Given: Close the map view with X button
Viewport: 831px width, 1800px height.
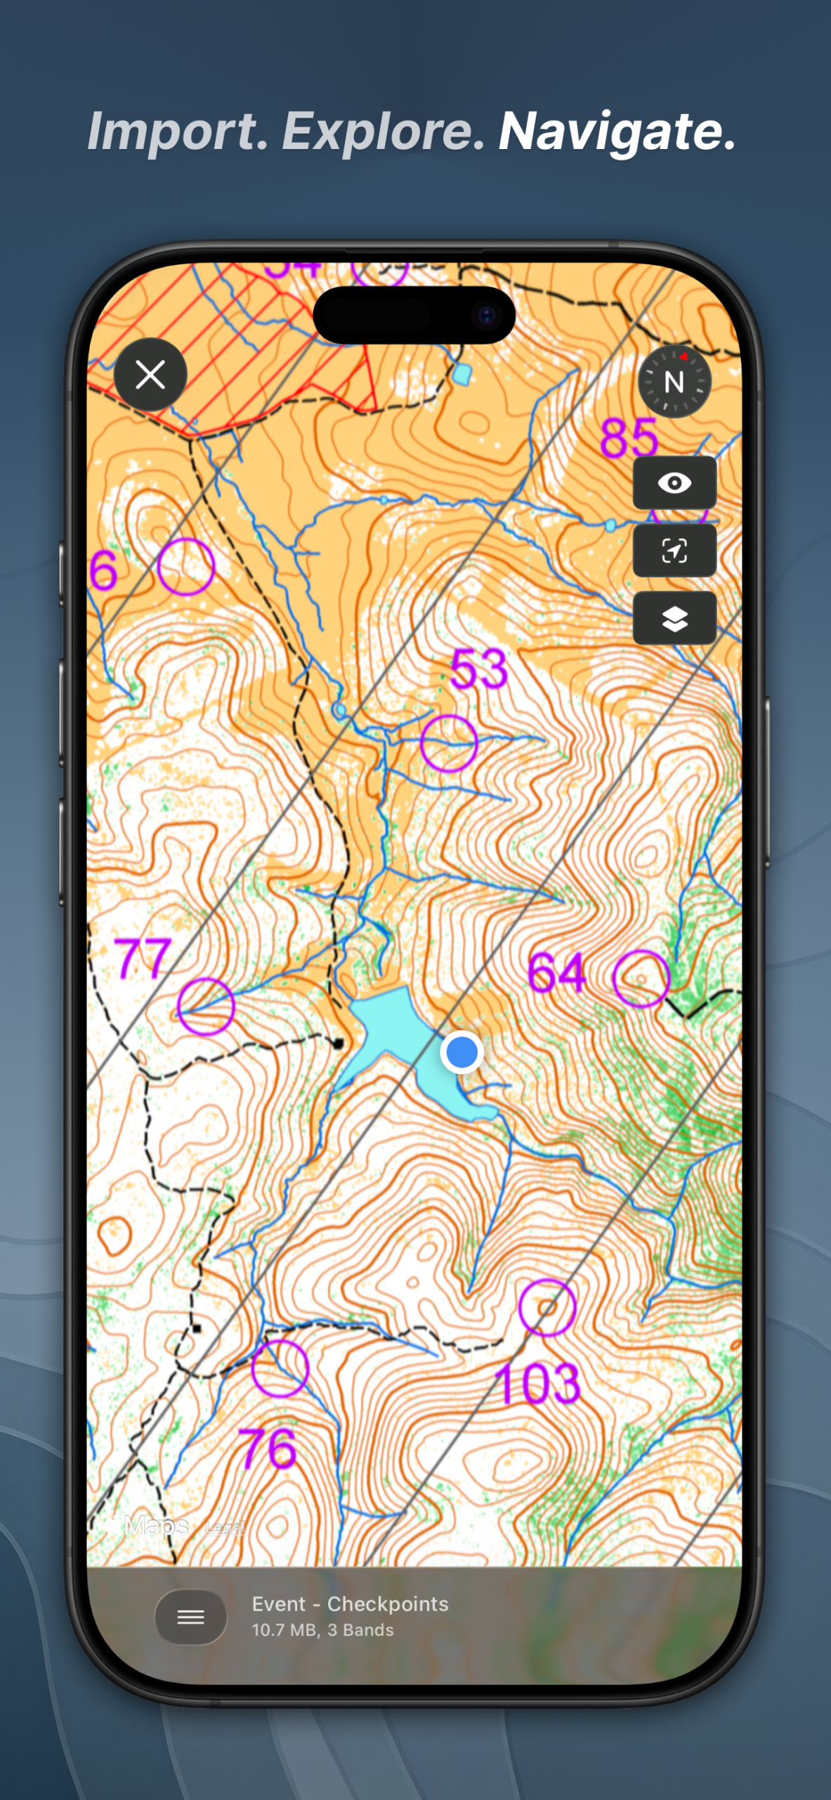Looking at the screenshot, I should [150, 375].
